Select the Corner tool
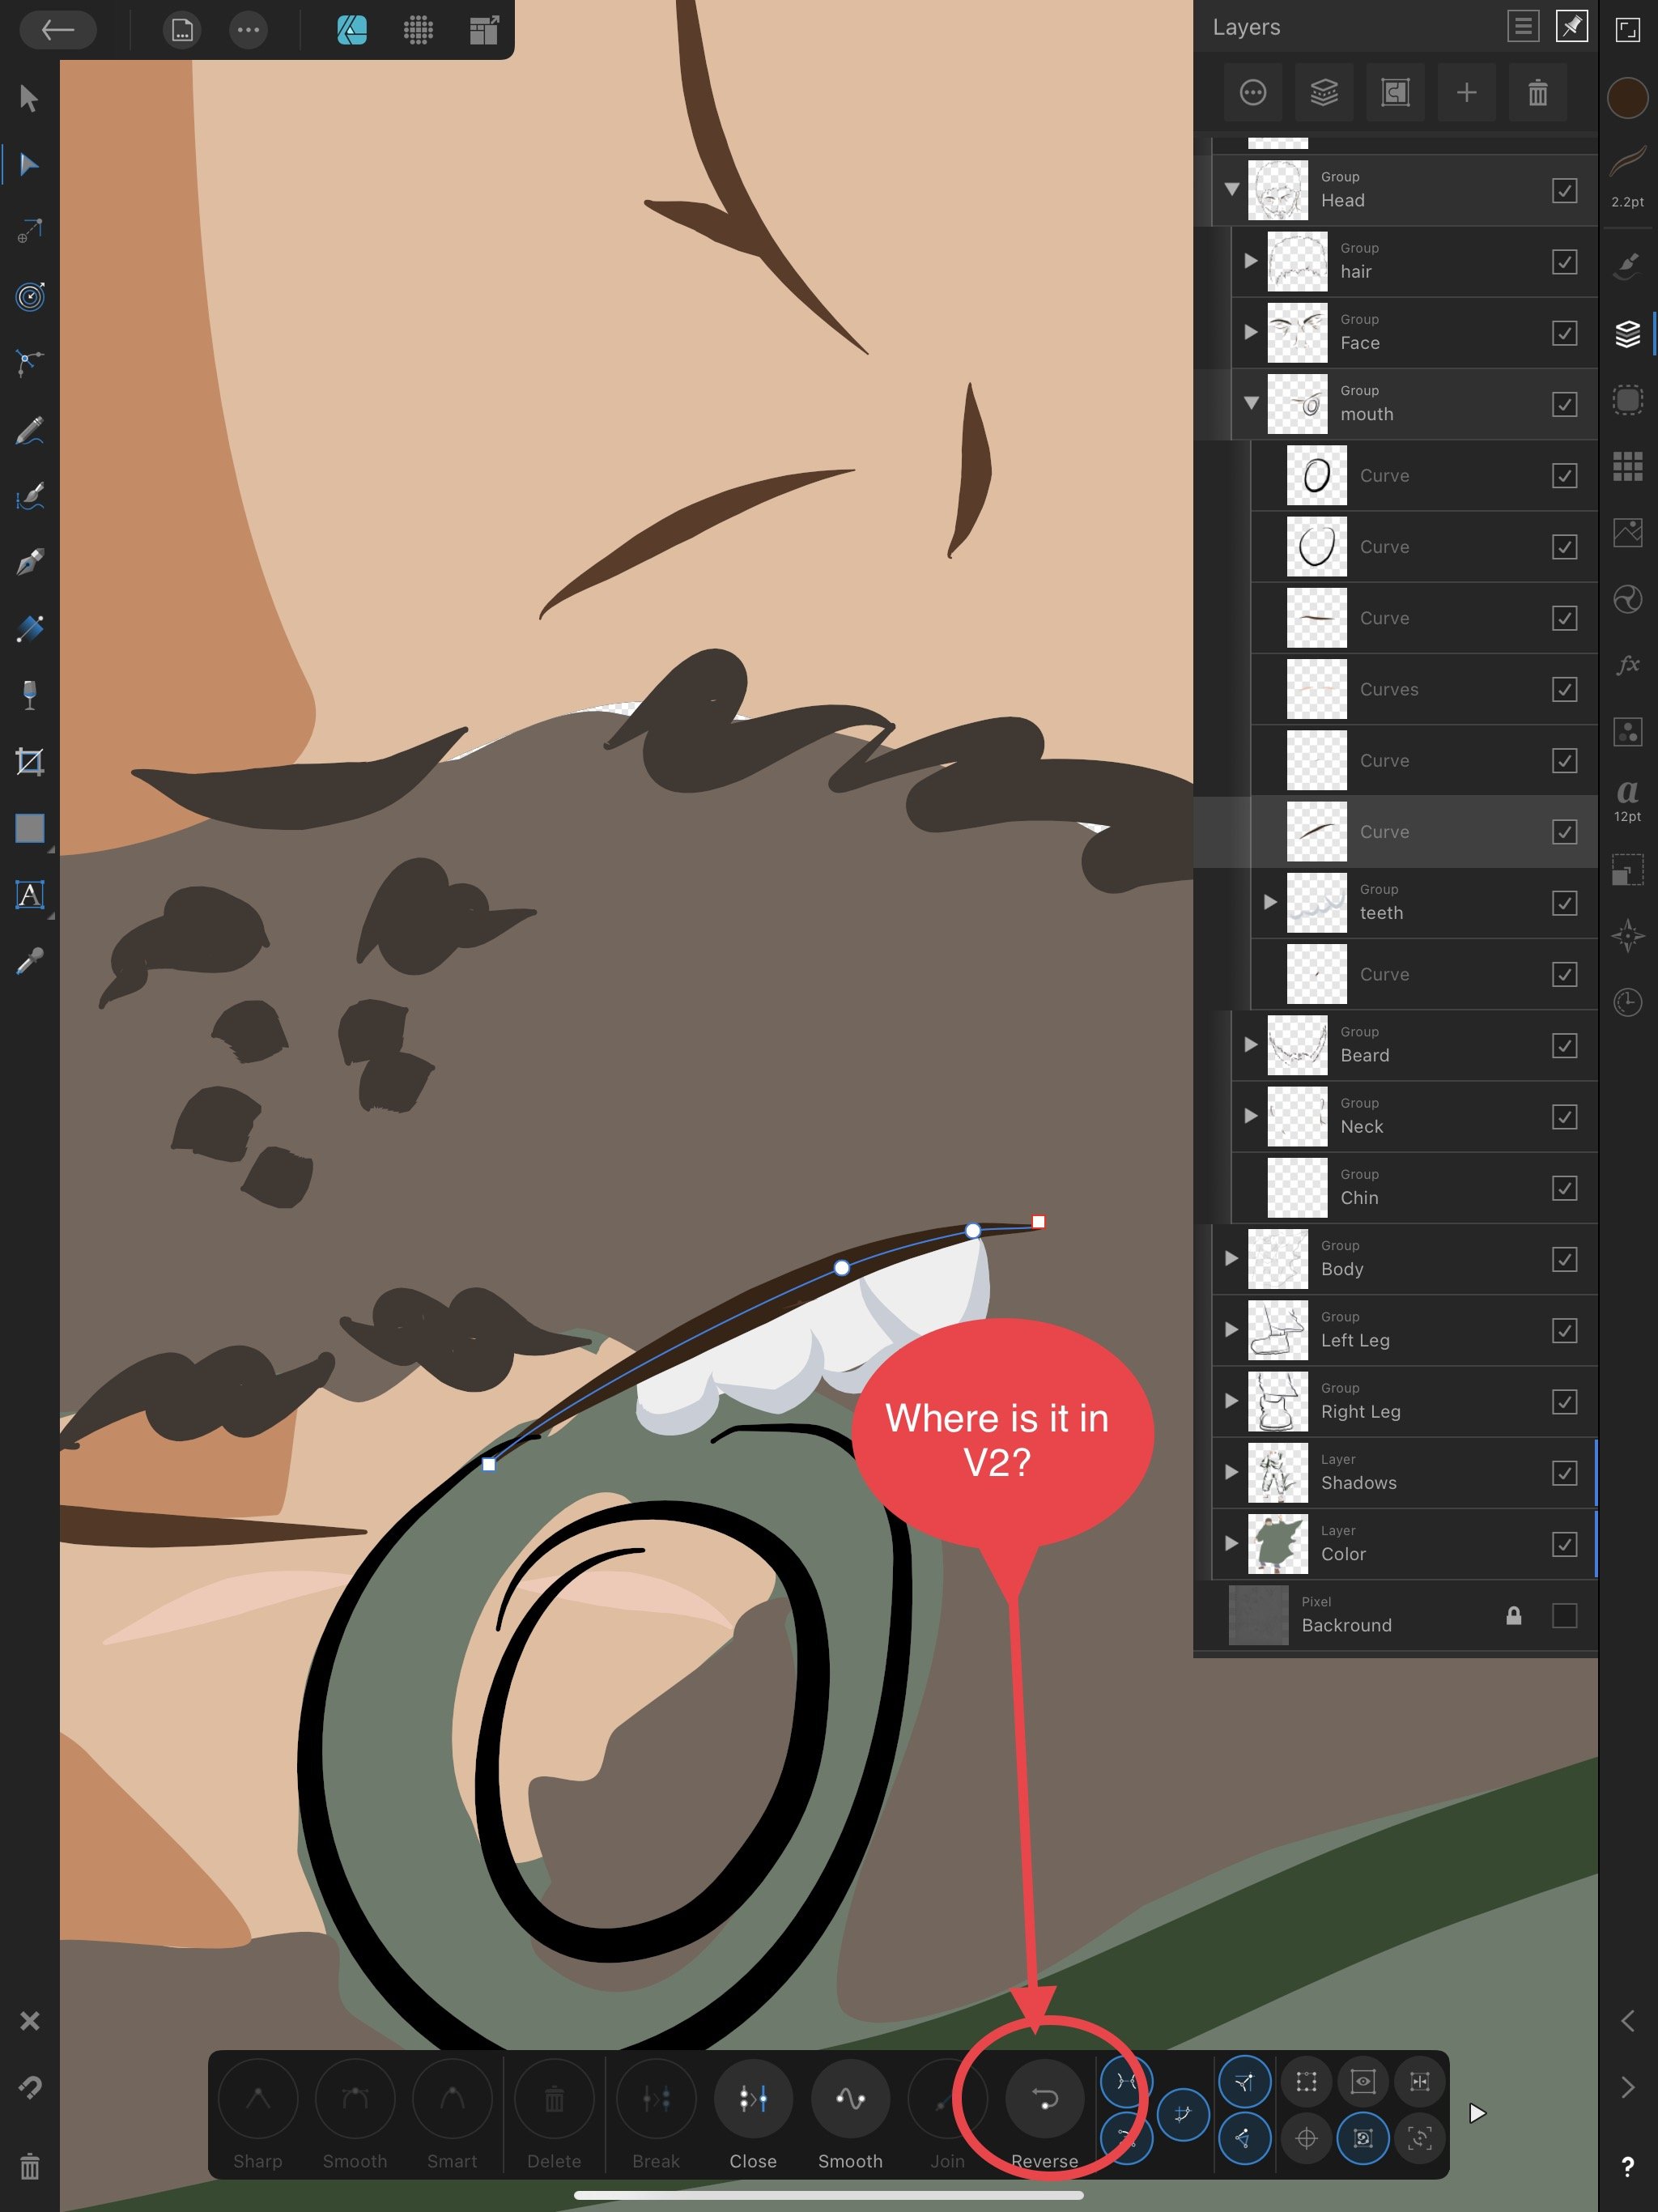This screenshot has width=1658, height=2212. click(29, 363)
